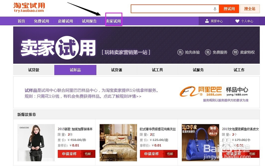This screenshot has width=265, height=166.
Task: Click the 新爆款推荐 section heading
Action: point(26,115)
